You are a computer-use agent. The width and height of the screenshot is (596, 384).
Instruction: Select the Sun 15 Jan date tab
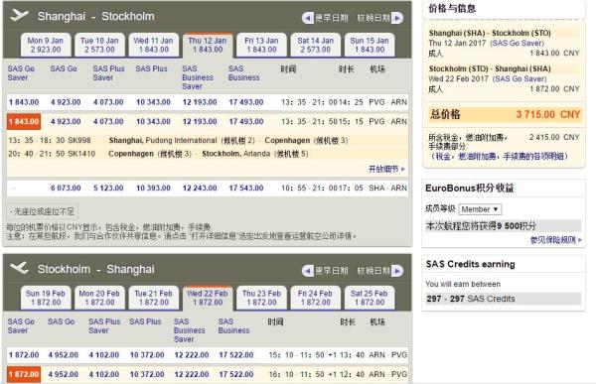370,46
